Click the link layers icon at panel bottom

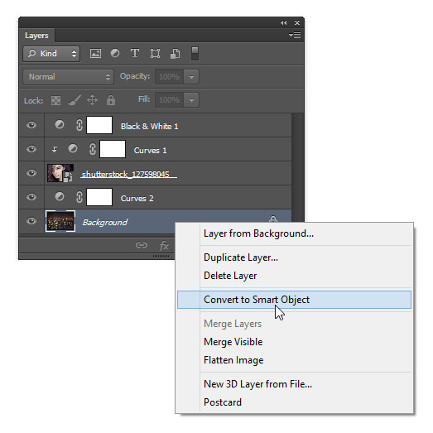(142, 245)
